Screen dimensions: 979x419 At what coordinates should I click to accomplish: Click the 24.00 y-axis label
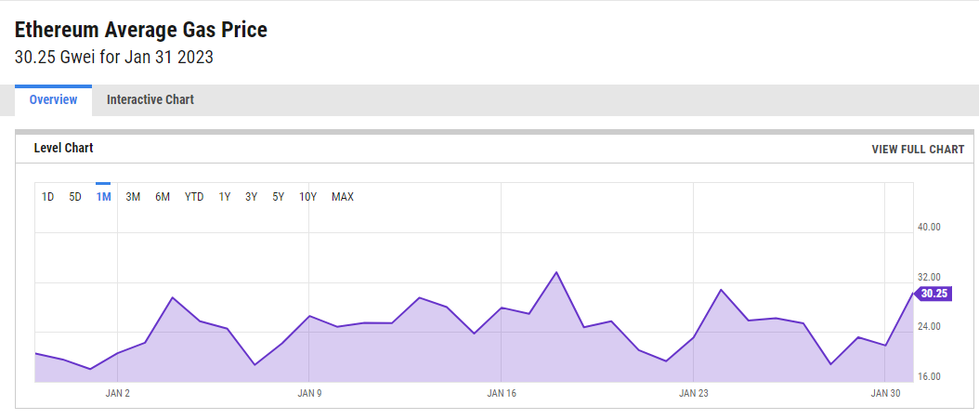tap(929, 327)
